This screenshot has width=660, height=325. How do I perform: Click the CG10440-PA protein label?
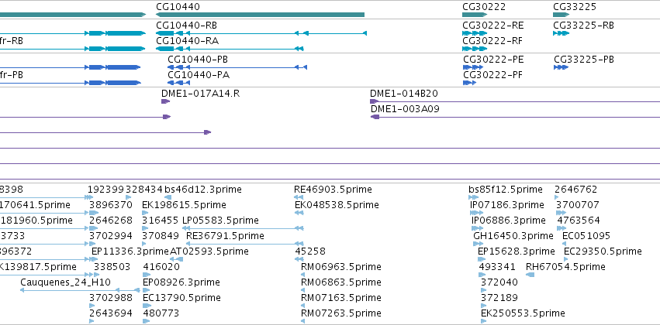199,75
